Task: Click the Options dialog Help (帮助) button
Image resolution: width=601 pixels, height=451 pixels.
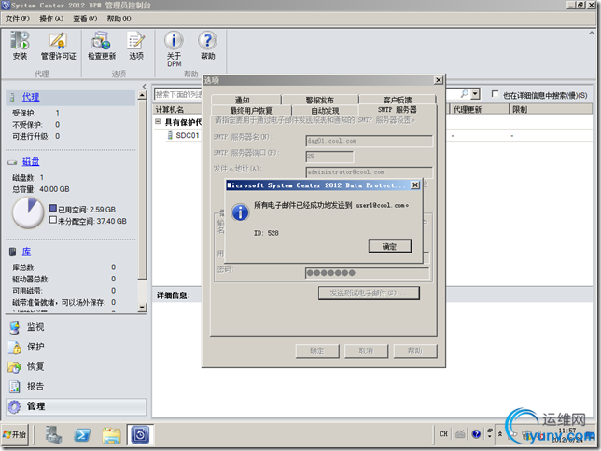Action: pos(415,350)
